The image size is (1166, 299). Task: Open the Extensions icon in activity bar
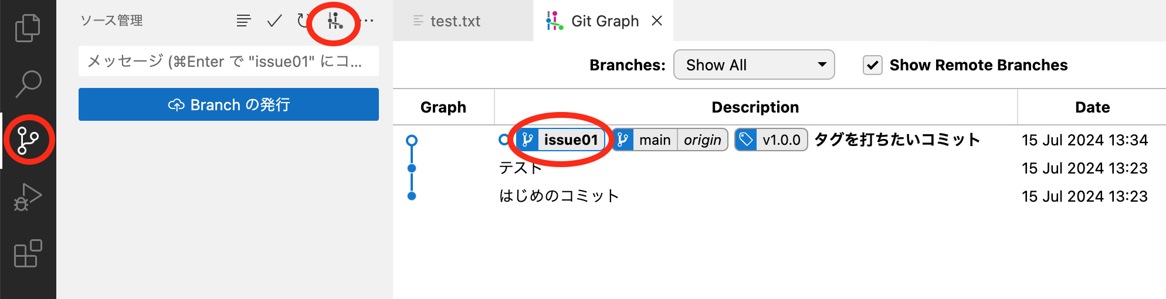(x=28, y=253)
